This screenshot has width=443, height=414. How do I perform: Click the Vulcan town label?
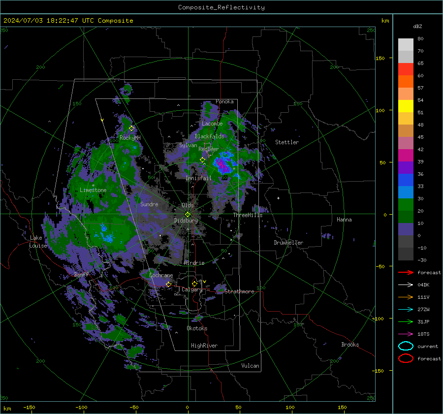pyautogui.click(x=250, y=366)
